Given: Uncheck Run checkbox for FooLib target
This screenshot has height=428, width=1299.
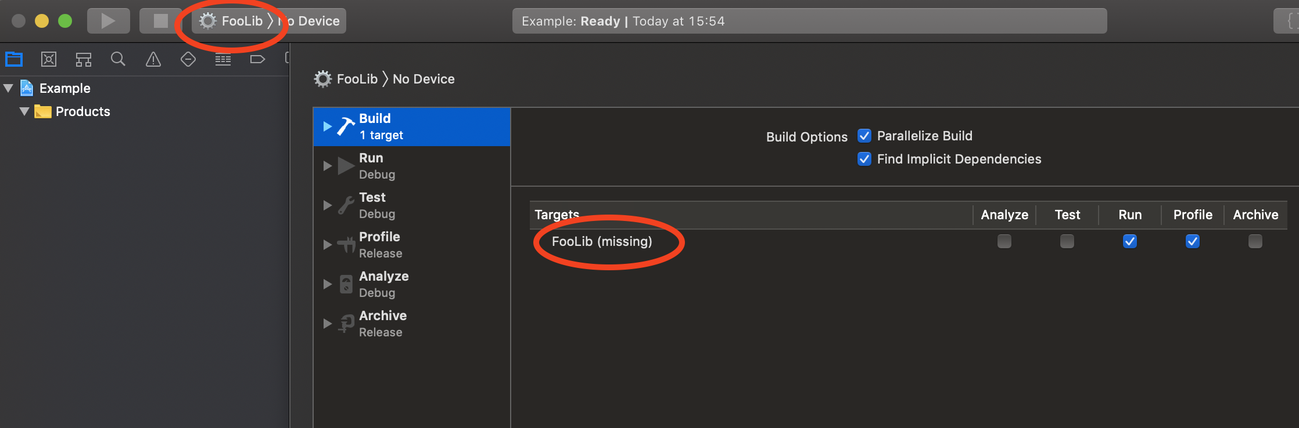Looking at the screenshot, I should pos(1130,241).
